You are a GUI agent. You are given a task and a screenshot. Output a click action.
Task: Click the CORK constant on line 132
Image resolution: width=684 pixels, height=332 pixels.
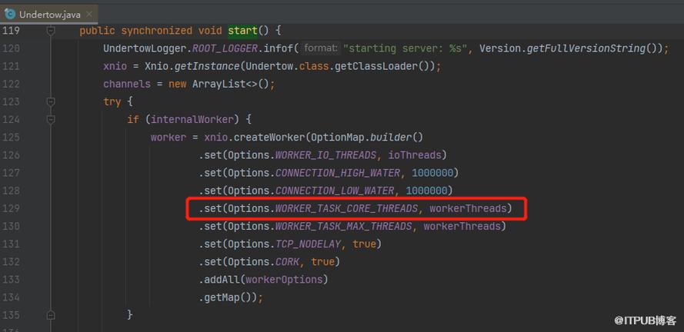(288, 262)
